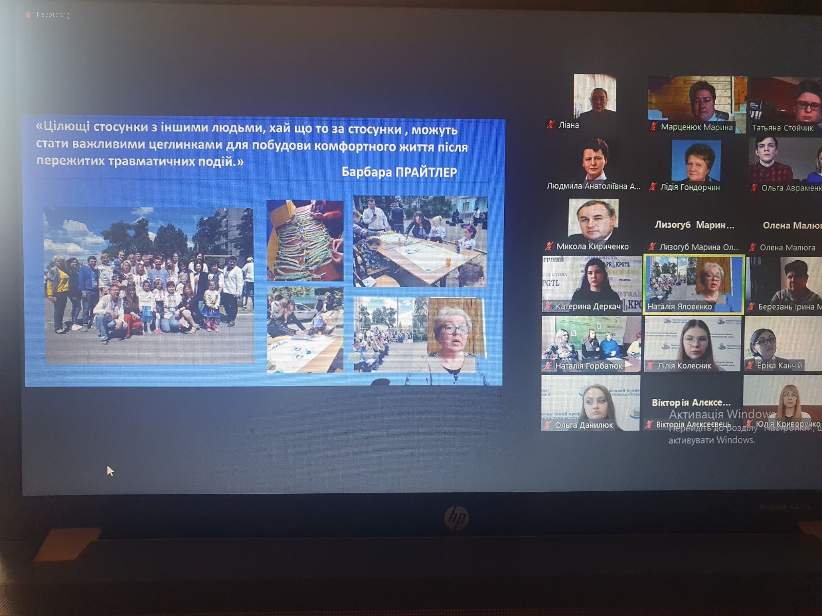Click muted mic icon next to Марценюк Марина
The height and width of the screenshot is (616, 822).
pos(653,126)
